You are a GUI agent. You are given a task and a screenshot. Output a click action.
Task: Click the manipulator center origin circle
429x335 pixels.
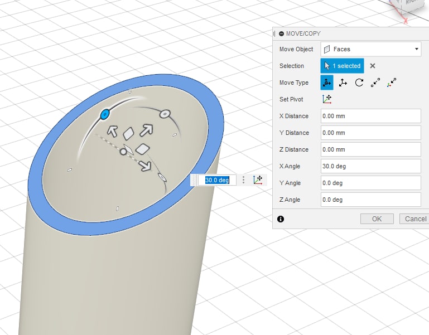click(x=123, y=152)
